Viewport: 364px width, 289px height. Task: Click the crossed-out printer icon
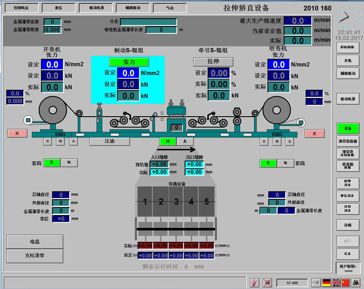267,283
